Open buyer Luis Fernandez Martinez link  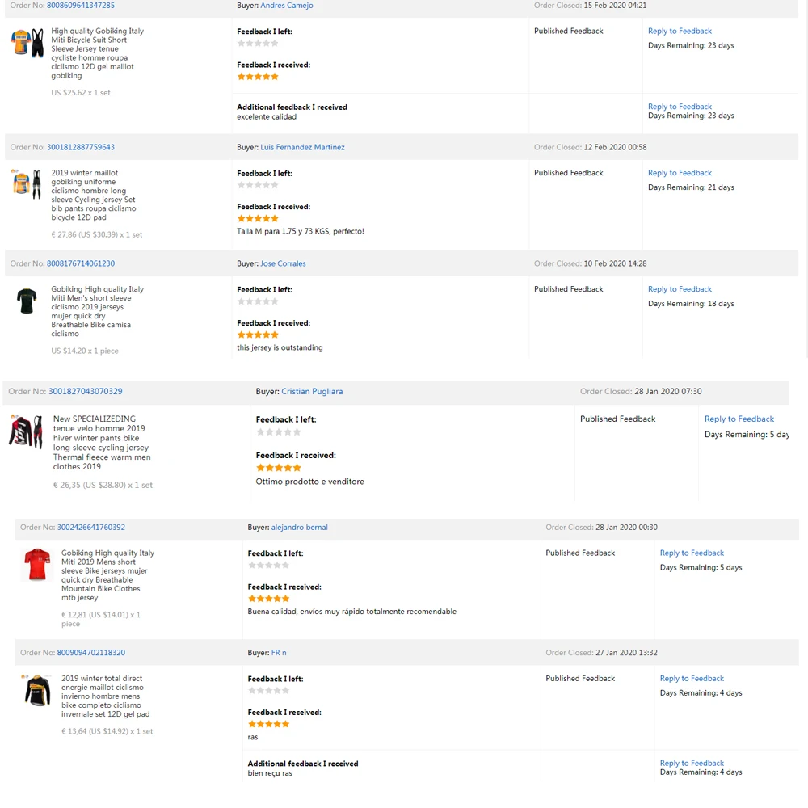tap(302, 148)
